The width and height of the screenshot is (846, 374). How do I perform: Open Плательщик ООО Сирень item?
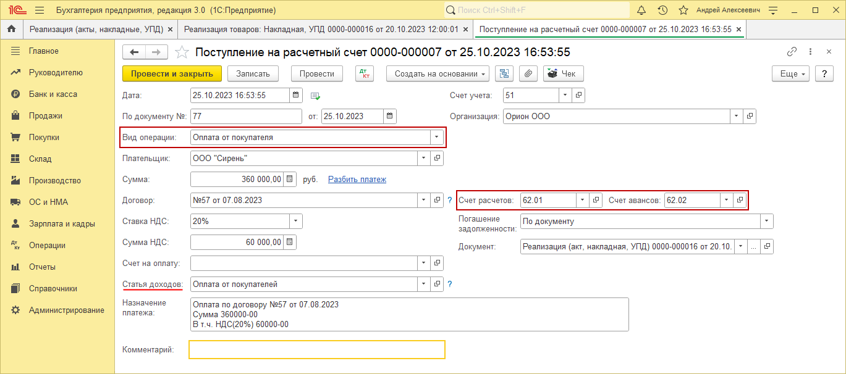pos(437,158)
